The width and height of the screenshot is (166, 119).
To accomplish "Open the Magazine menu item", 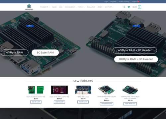I will (x=91, y=7).
